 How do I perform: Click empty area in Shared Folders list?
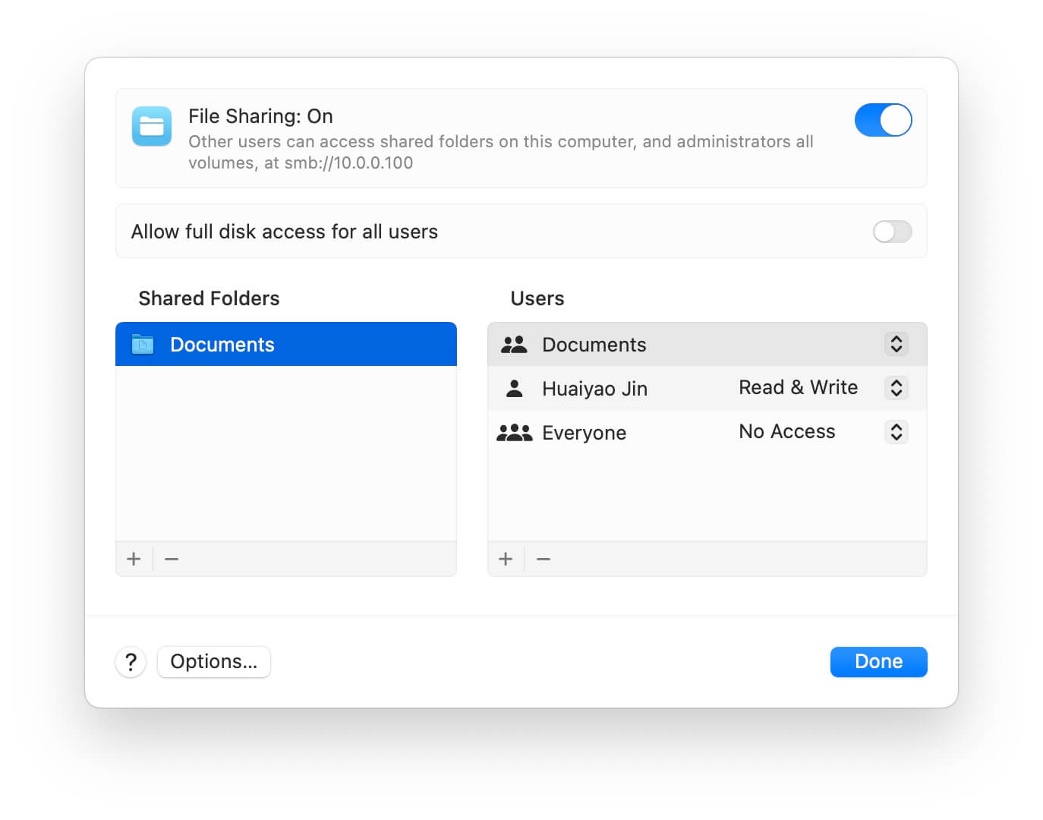tap(286, 453)
